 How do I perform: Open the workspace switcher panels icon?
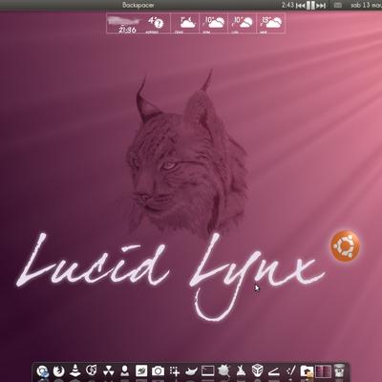[x=324, y=371]
